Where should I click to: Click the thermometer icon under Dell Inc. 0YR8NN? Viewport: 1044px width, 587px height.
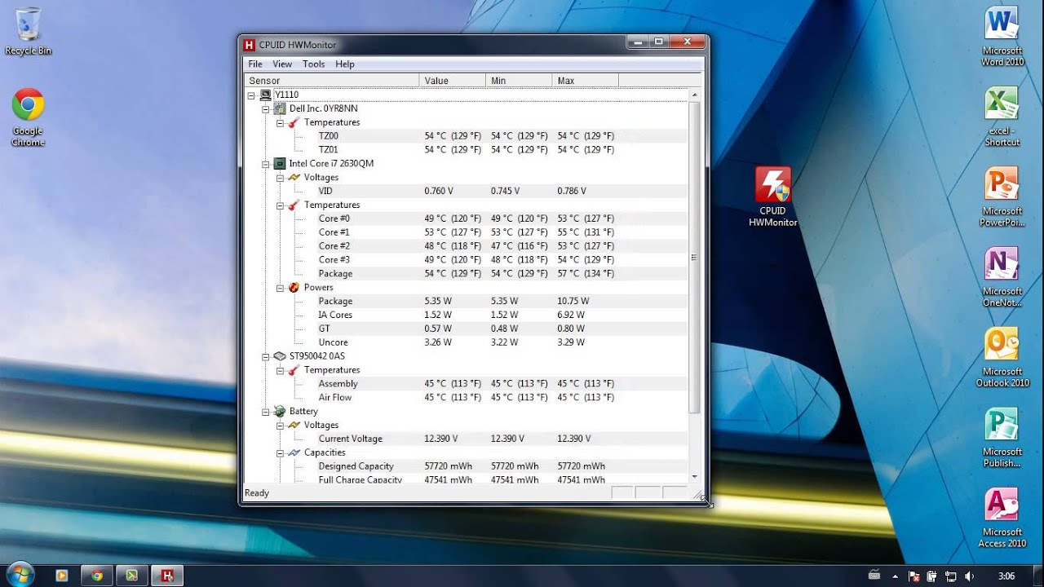point(294,122)
